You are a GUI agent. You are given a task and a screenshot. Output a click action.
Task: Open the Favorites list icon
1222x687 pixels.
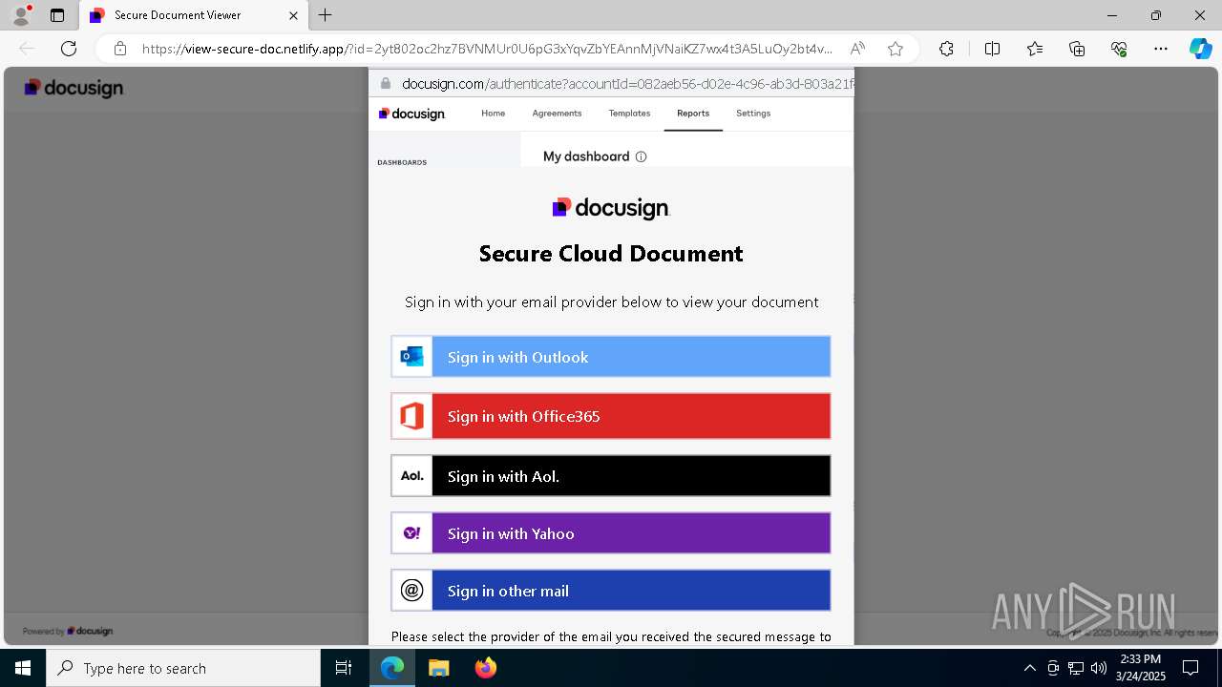[x=1035, y=49]
